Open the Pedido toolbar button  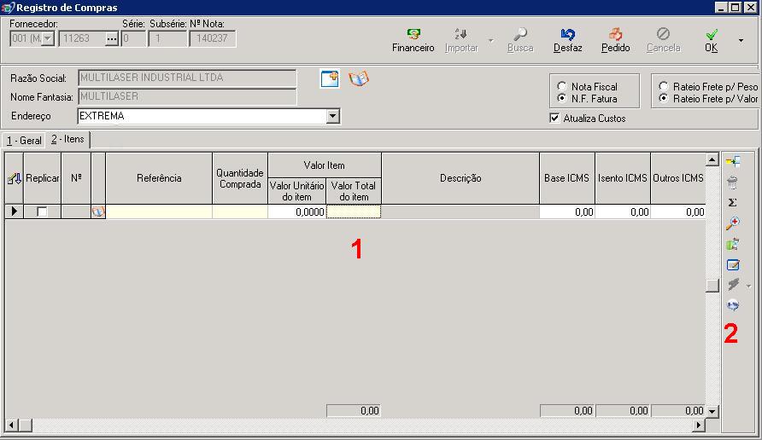click(615, 40)
